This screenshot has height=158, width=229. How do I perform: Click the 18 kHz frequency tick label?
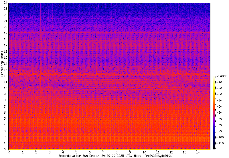pos(5,39)
